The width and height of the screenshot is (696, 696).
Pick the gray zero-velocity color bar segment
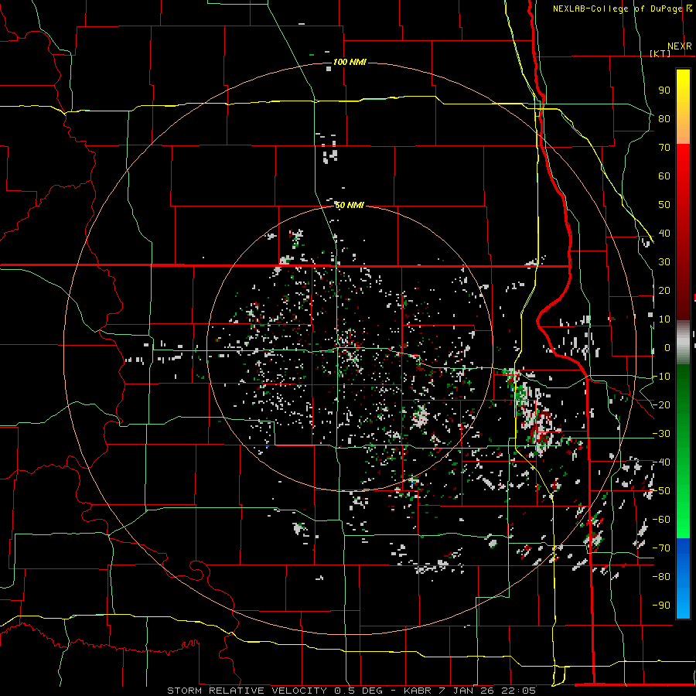coord(683,343)
